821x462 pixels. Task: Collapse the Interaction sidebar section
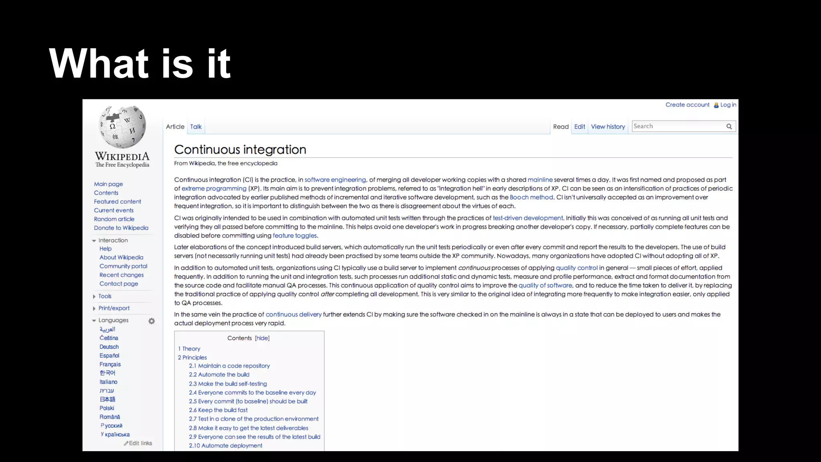(x=94, y=241)
